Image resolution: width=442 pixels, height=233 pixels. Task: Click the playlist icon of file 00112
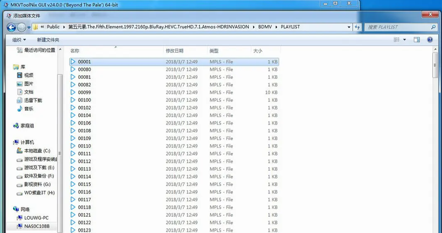73,161
